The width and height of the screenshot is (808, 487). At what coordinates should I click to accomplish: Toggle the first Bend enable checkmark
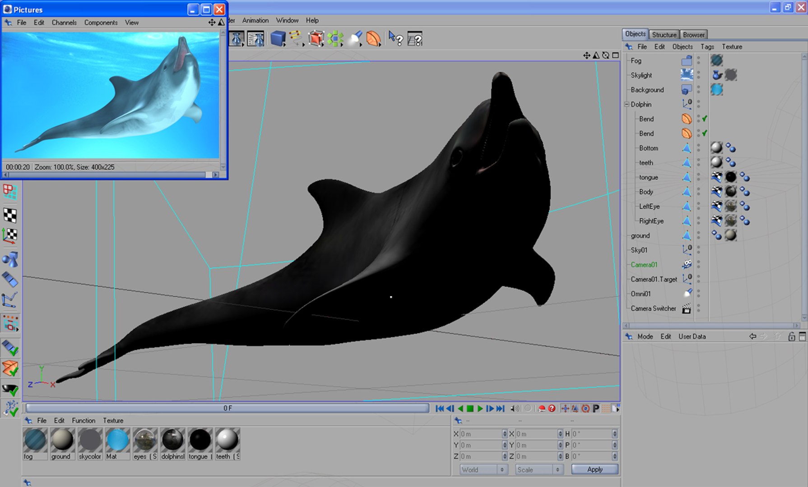click(x=704, y=119)
